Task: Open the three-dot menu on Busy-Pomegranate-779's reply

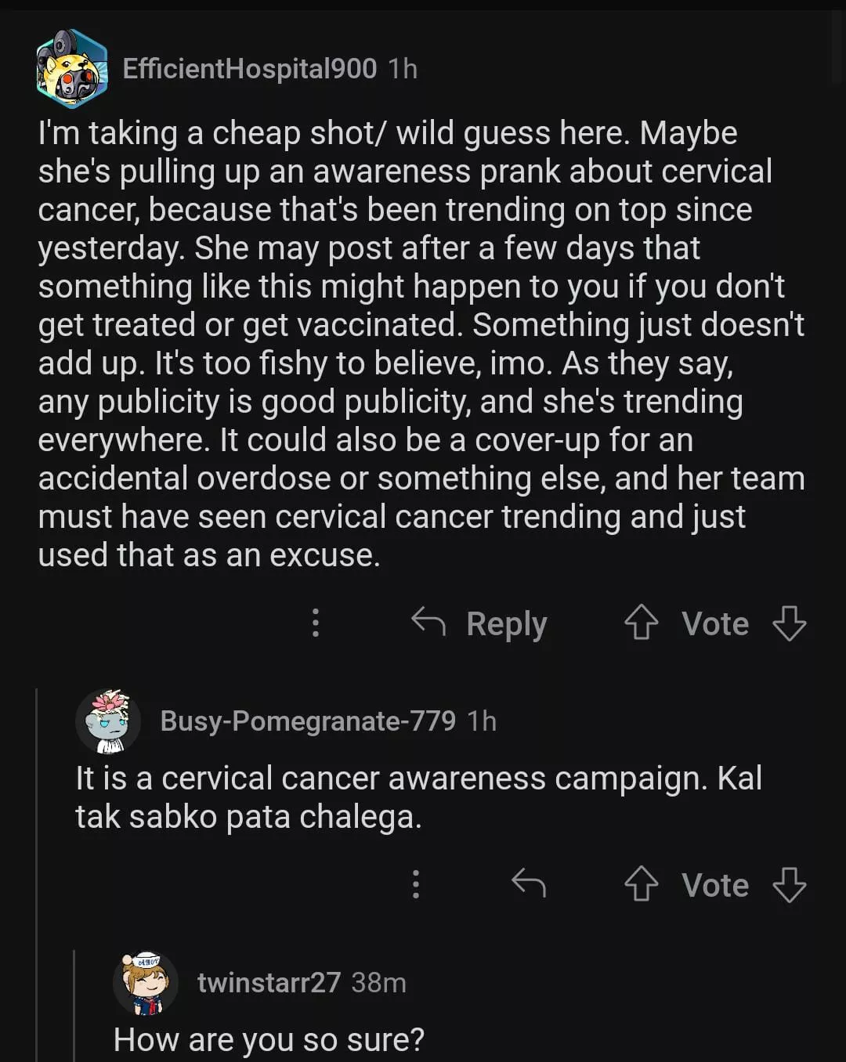Action: 416,885
